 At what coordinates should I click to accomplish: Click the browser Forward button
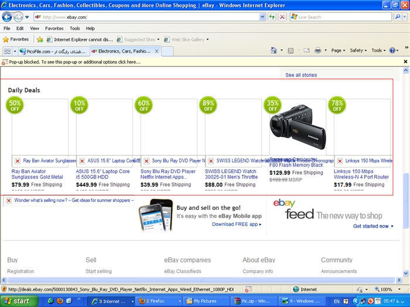click(18, 17)
